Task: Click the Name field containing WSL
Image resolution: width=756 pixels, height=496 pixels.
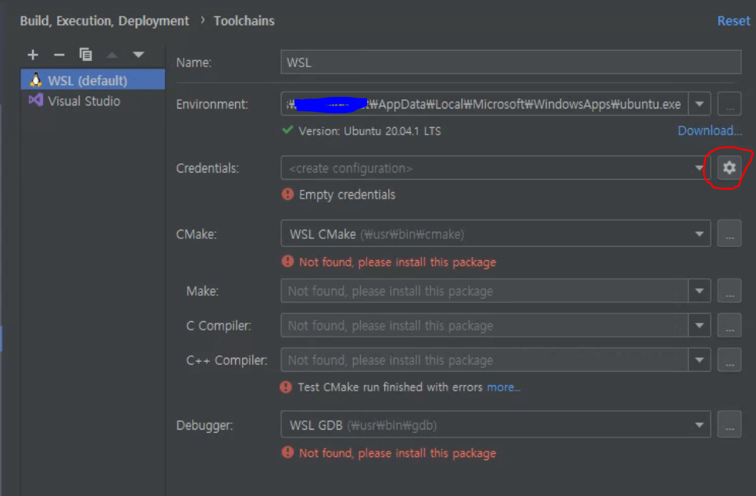Action: coord(511,62)
